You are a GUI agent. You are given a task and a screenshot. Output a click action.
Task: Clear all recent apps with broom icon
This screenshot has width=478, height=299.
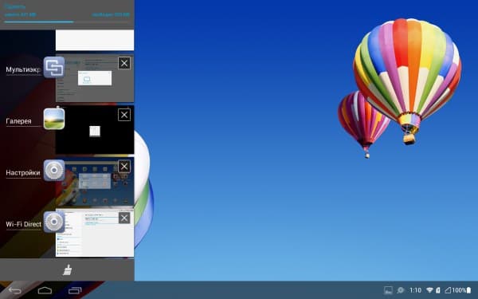(x=68, y=269)
